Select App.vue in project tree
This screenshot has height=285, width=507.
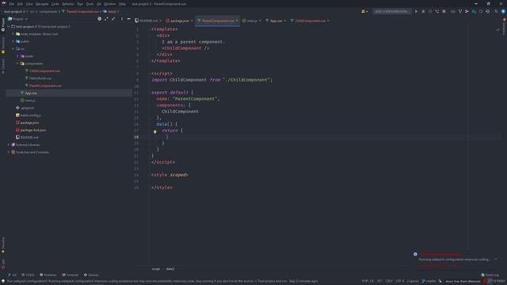pos(31,93)
